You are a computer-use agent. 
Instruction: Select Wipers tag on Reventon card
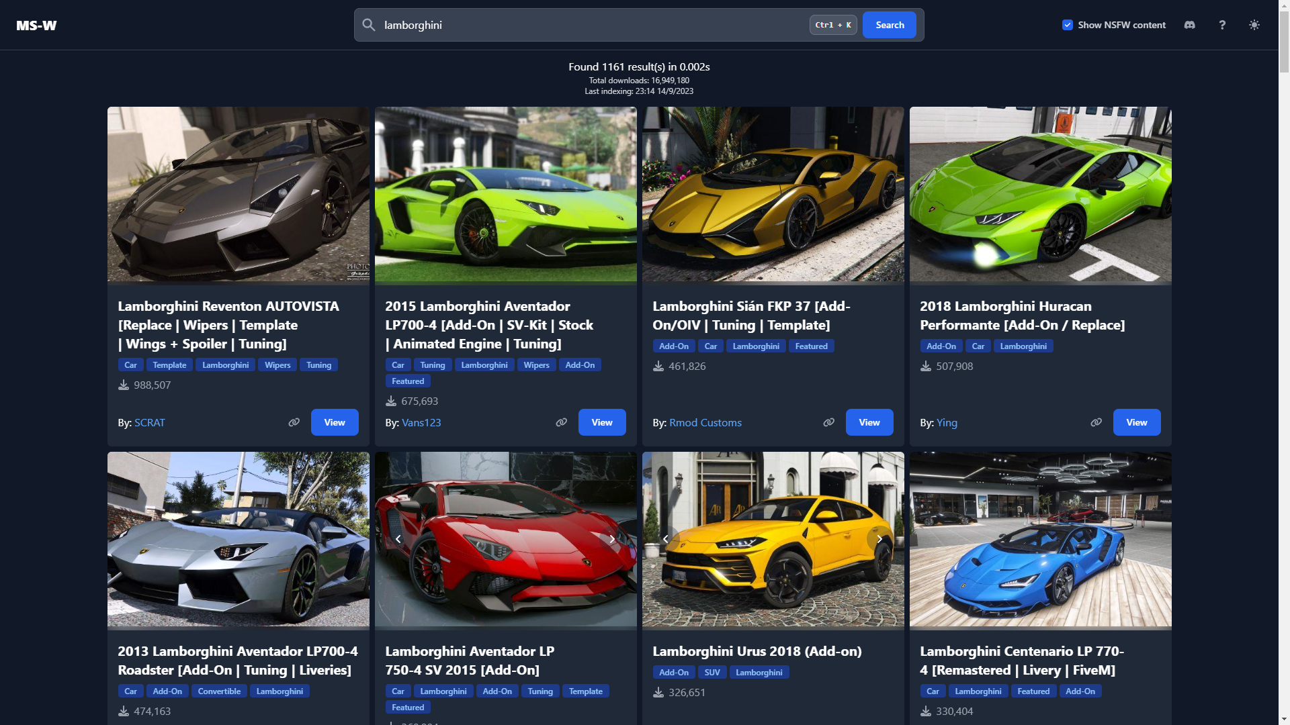click(x=277, y=365)
